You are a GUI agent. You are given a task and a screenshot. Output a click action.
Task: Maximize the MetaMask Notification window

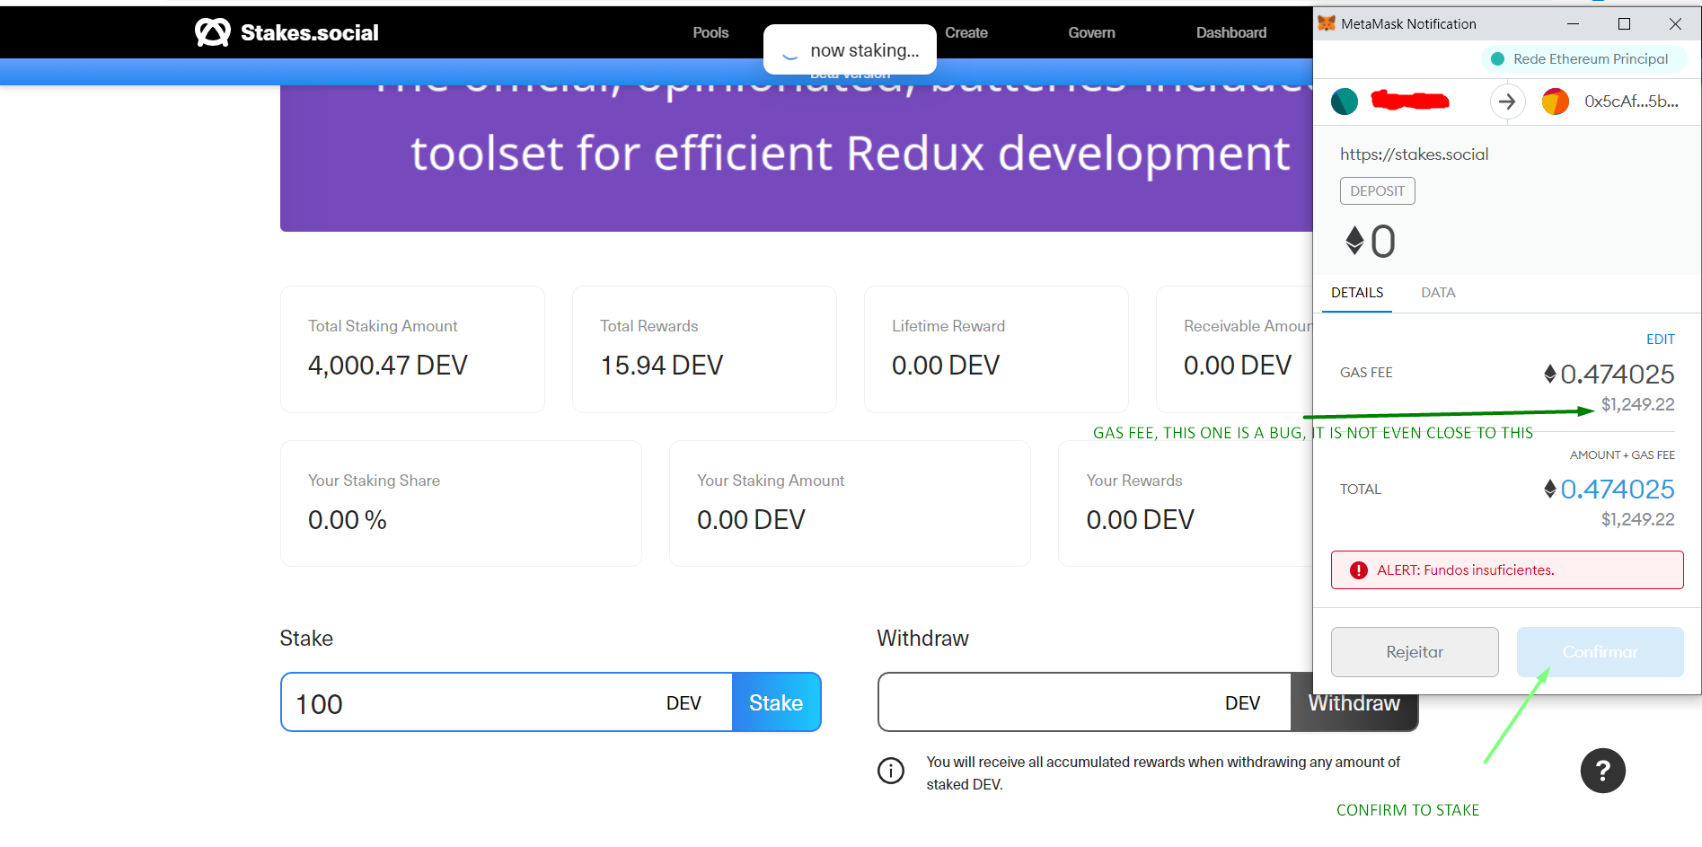tap(1624, 24)
